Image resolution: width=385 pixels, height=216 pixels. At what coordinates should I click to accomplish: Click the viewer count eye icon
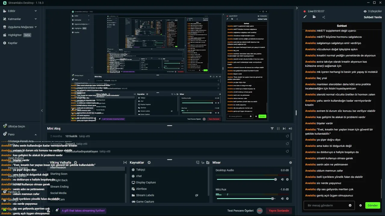pyautogui.click(x=365, y=11)
